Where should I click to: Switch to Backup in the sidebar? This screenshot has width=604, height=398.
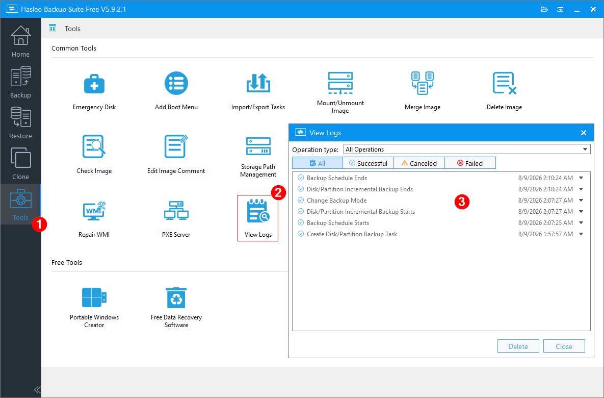tap(20, 82)
